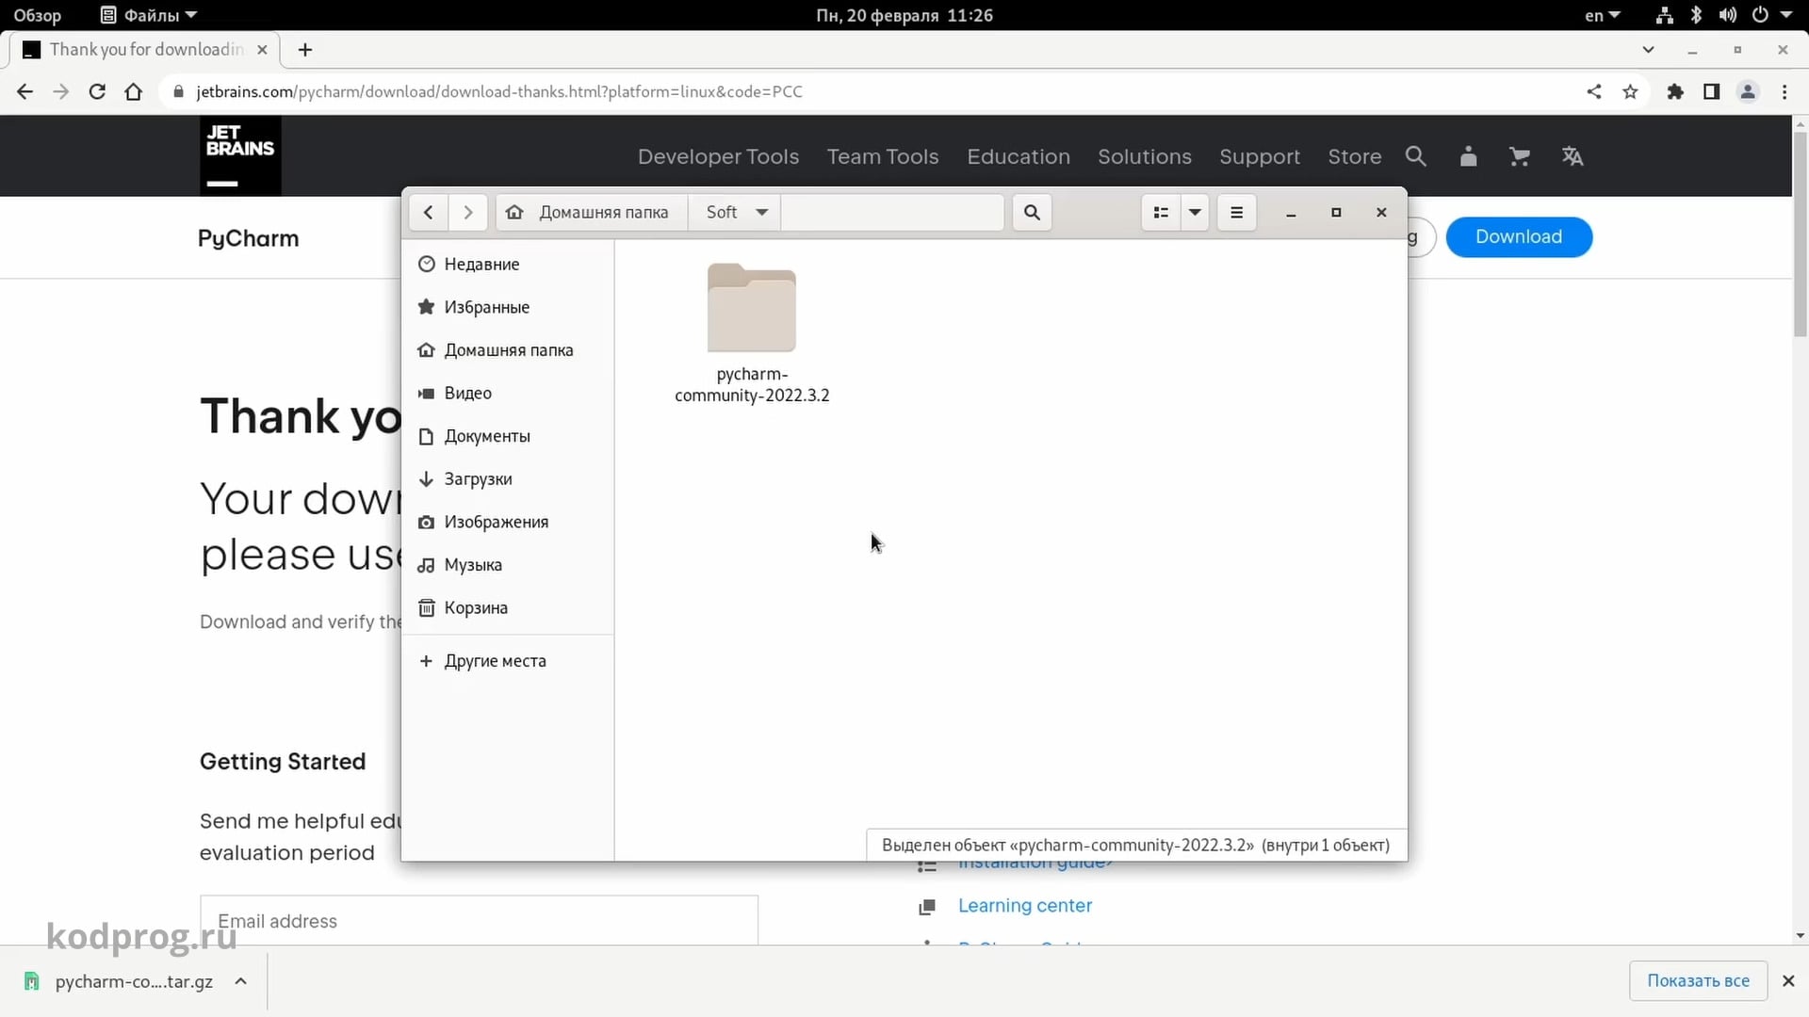Open Support menu
1809x1017 pixels.
point(1260,157)
